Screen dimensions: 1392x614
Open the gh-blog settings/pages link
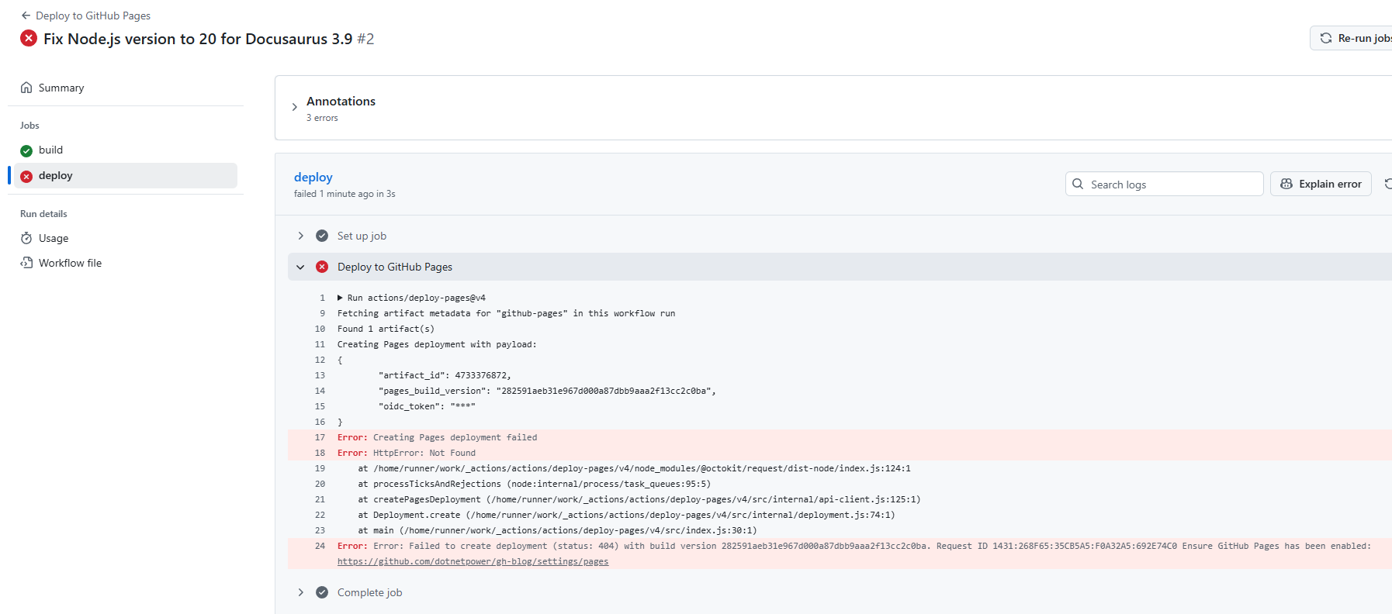click(473, 561)
